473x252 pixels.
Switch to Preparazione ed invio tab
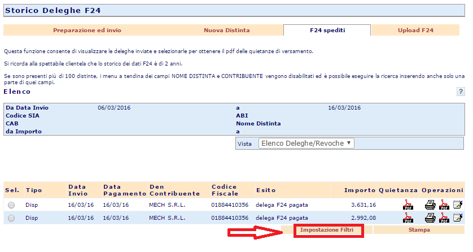pos(87,30)
